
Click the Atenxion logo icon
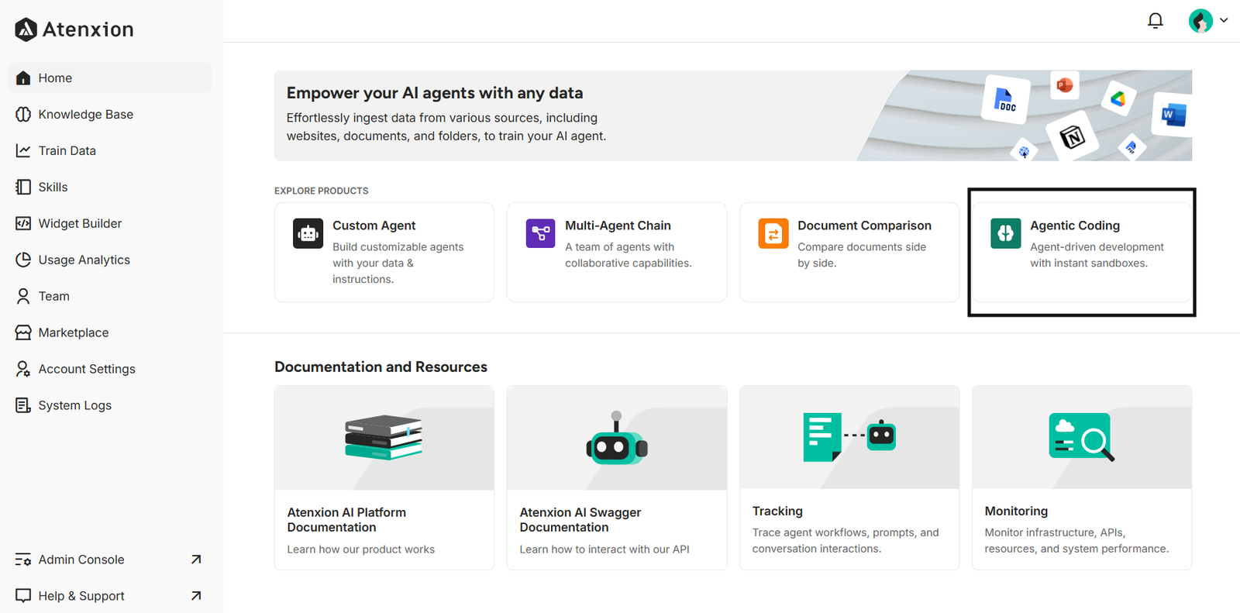point(26,29)
